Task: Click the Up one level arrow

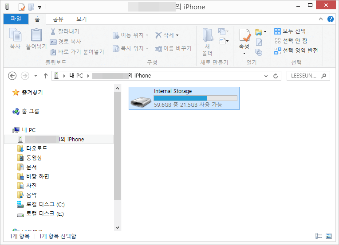Action: point(45,76)
